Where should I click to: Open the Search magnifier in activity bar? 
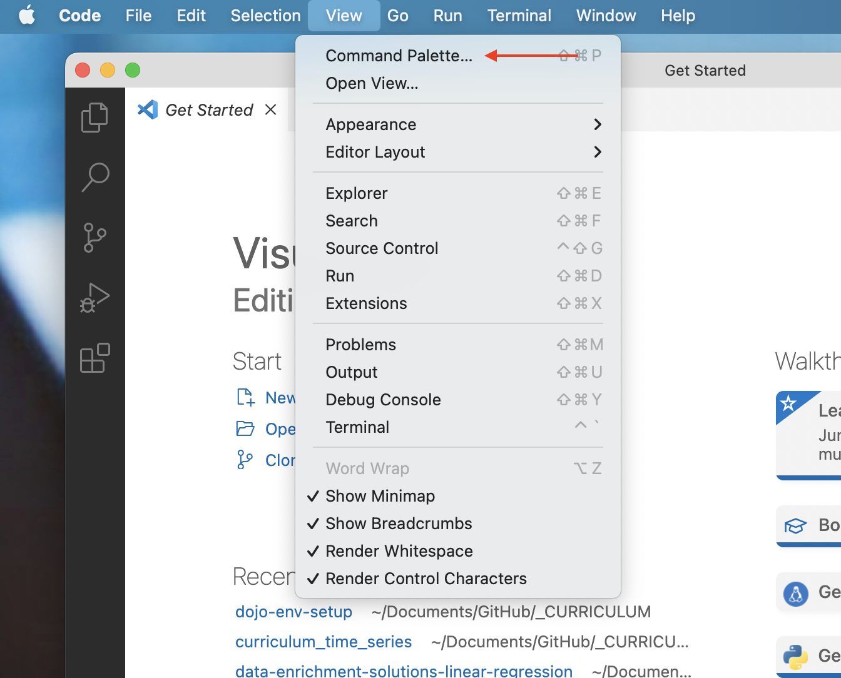(x=95, y=177)
